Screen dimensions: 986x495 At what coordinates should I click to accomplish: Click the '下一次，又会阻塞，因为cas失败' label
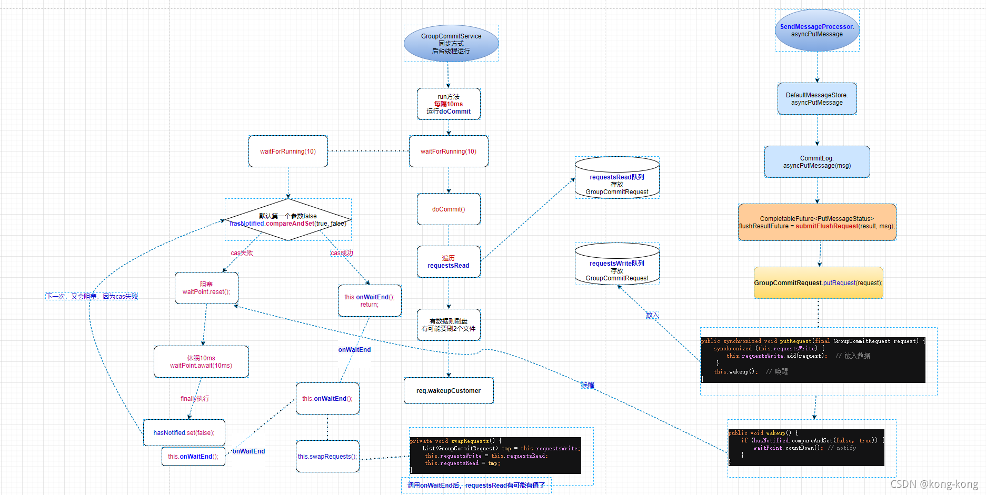click(92, 297)
